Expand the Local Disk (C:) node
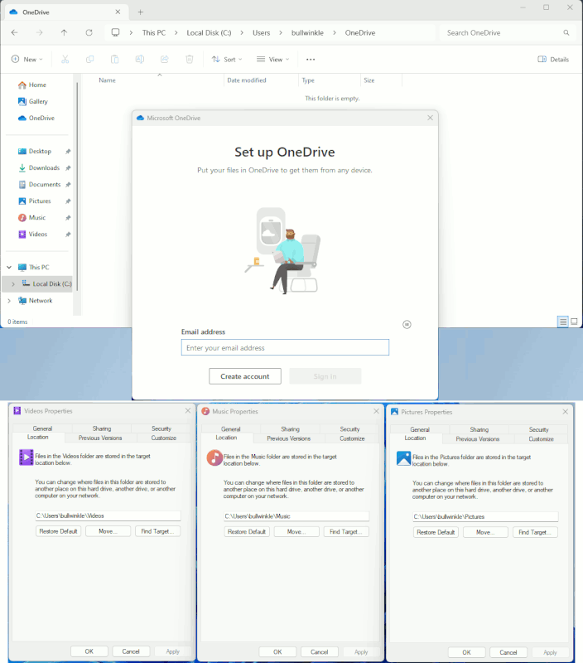The width and height of the screenshot is (583, 663). 13,283
